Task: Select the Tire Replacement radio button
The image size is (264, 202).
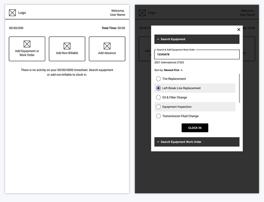Action: 158,78
